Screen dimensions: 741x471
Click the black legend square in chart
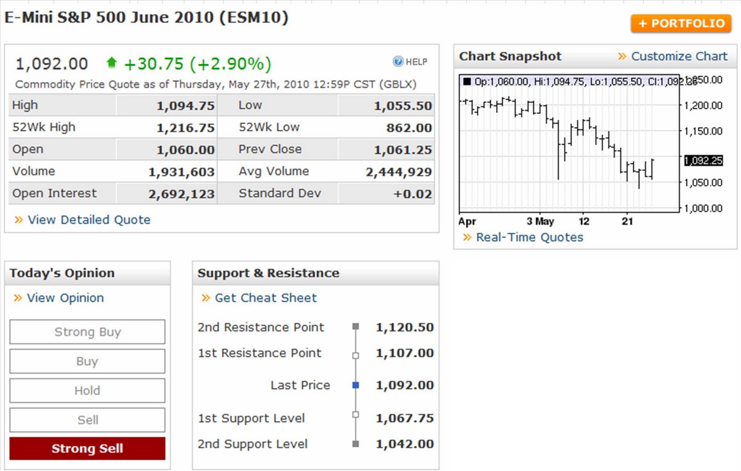[467, 82]
